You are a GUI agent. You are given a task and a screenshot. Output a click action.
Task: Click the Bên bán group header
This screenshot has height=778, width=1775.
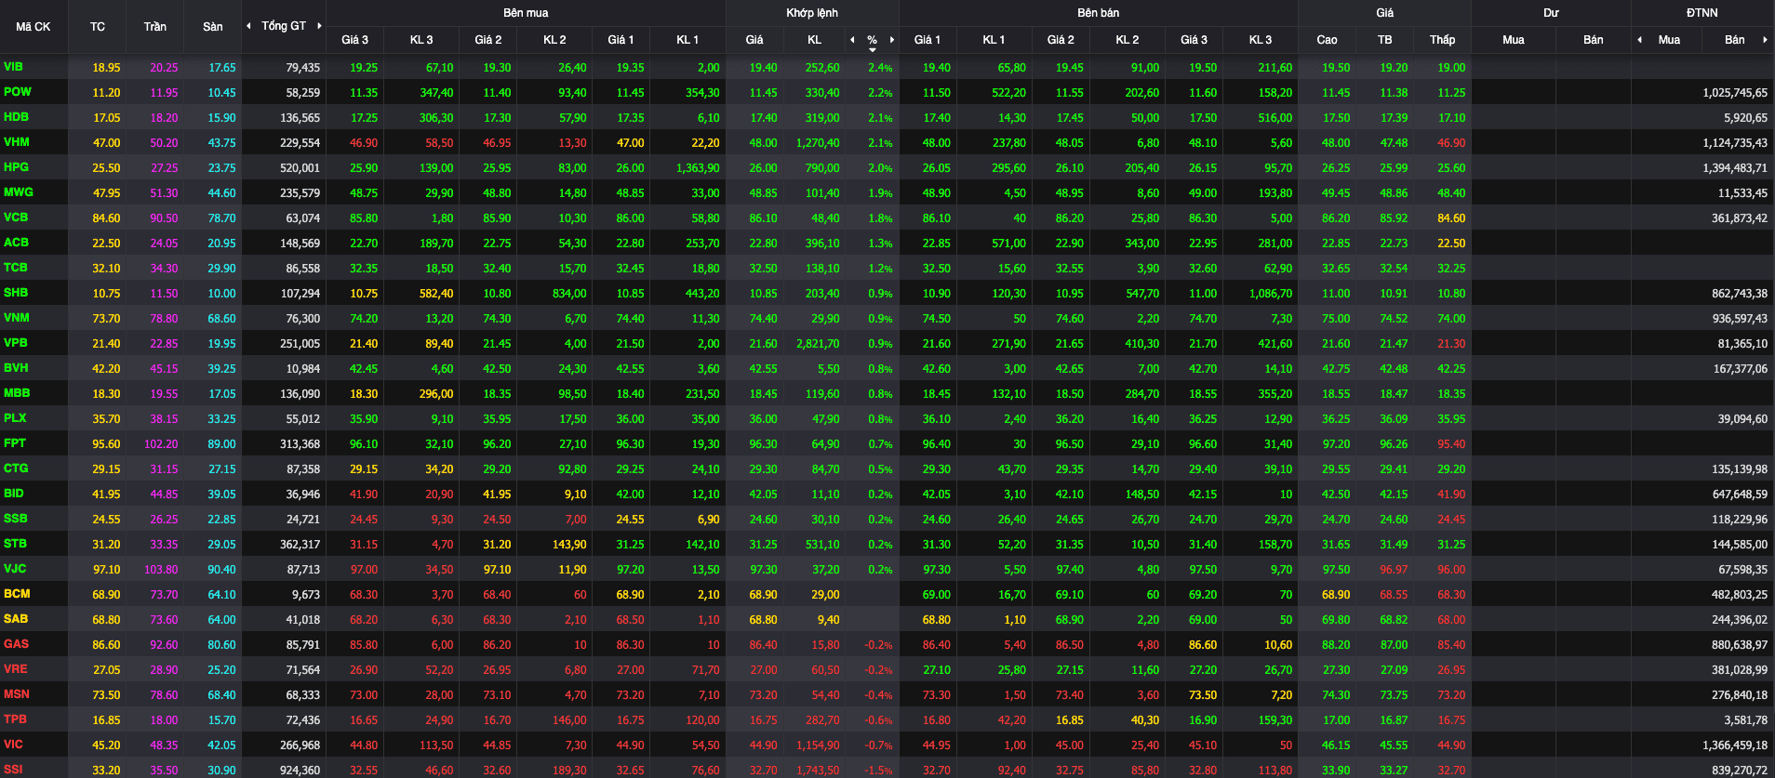pyautogui.click(x=1098, y=13)
